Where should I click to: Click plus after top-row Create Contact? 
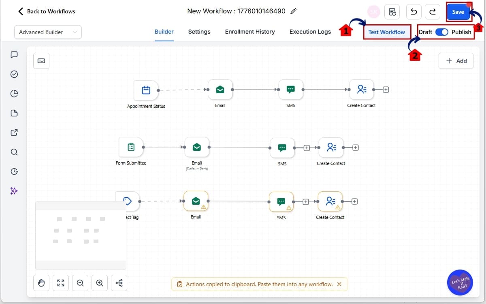point(386,90)
